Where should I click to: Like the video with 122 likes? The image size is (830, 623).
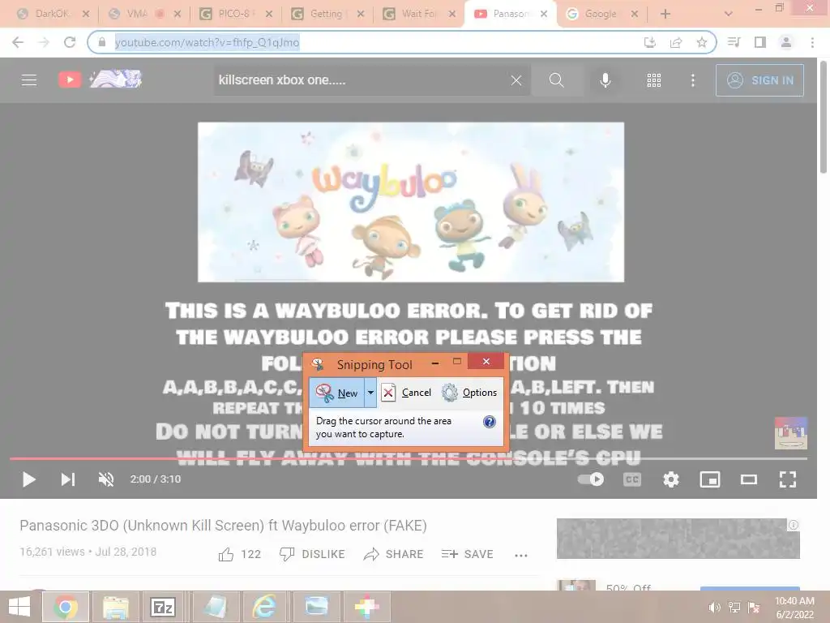pyautogui.click(x=239, y=554)
